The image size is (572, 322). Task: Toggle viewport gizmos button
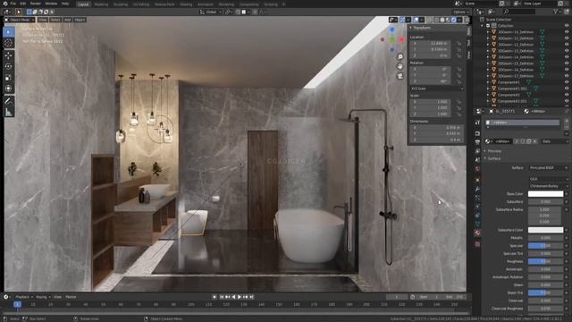(x=402, y=20)
